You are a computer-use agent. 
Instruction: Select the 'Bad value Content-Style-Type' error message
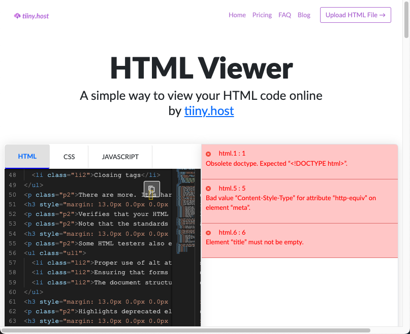click(291, 203)
